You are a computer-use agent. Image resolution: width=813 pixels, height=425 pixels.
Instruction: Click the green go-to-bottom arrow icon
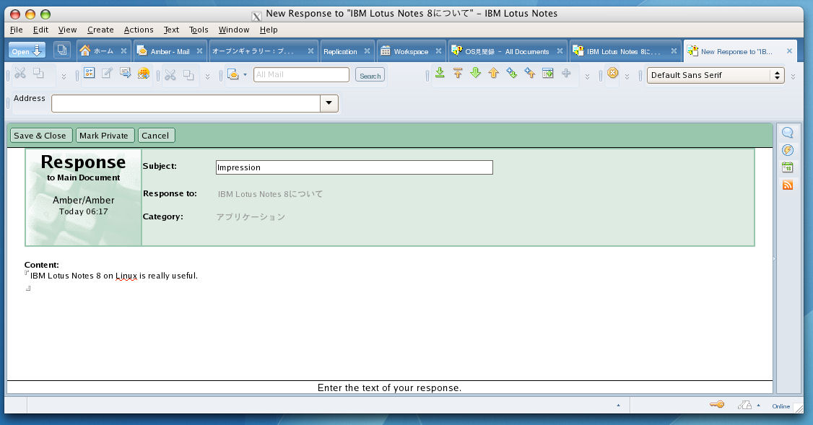(440, 73)
